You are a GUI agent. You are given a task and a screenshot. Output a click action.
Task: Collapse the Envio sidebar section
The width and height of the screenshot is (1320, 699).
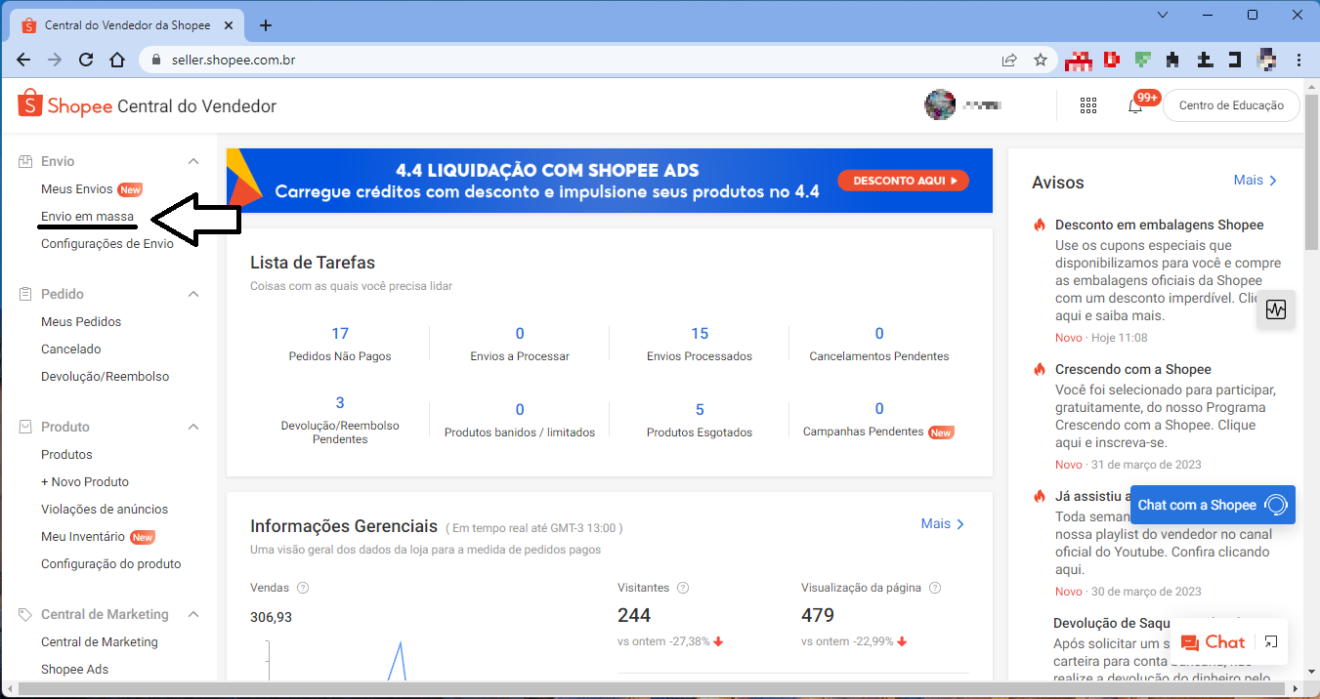click(x=193, y=161)
